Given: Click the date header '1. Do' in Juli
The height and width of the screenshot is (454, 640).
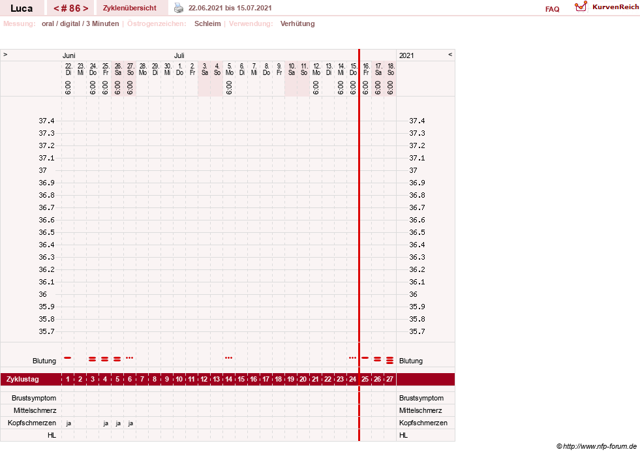Looking at the screenshot, I should [179, 69].
